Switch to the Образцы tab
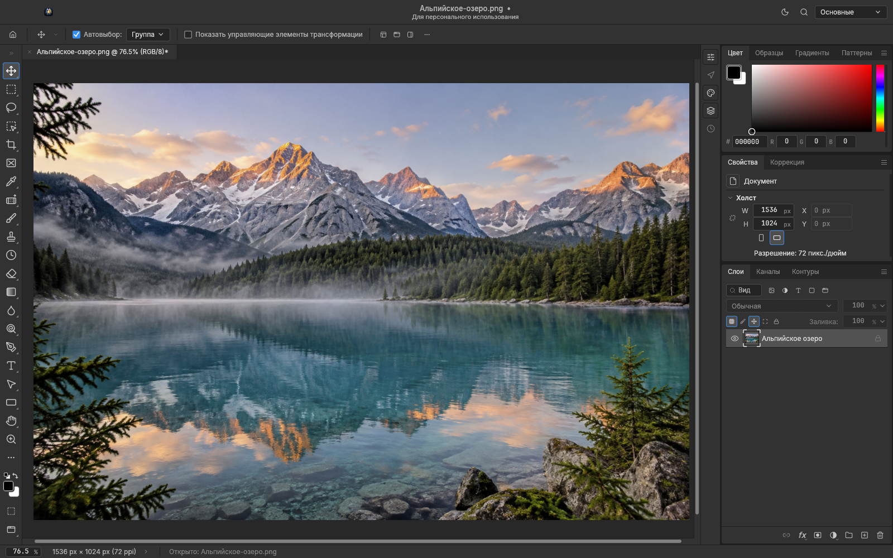Screen dimensions: 893x558 769,53
